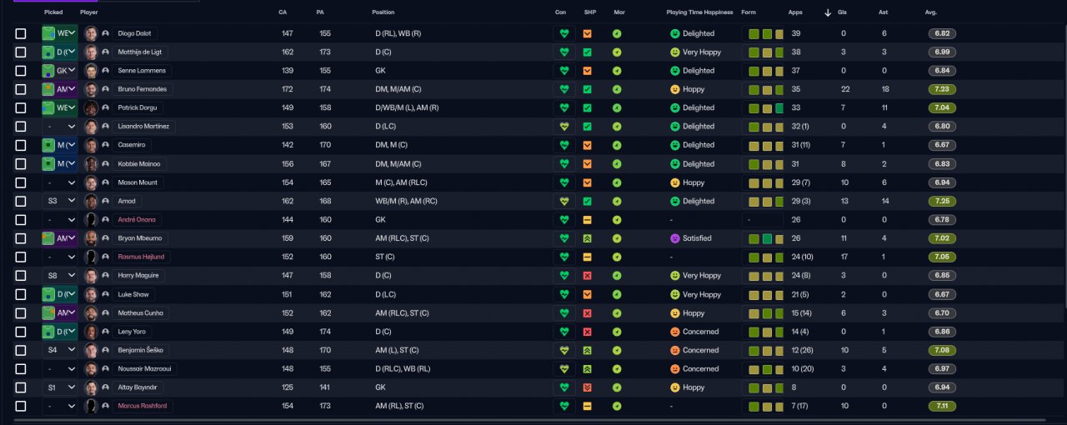The width and height of the screenshot is (1067, 425).
Task: Sort by the Position column header
Action: 383,12
